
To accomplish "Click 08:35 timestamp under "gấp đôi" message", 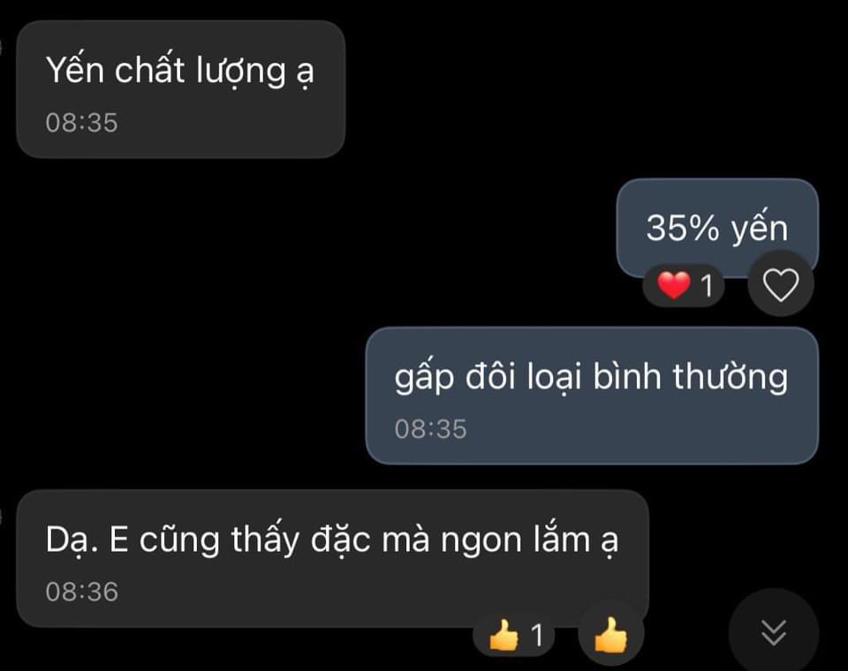I will click(x=430, y=429).
